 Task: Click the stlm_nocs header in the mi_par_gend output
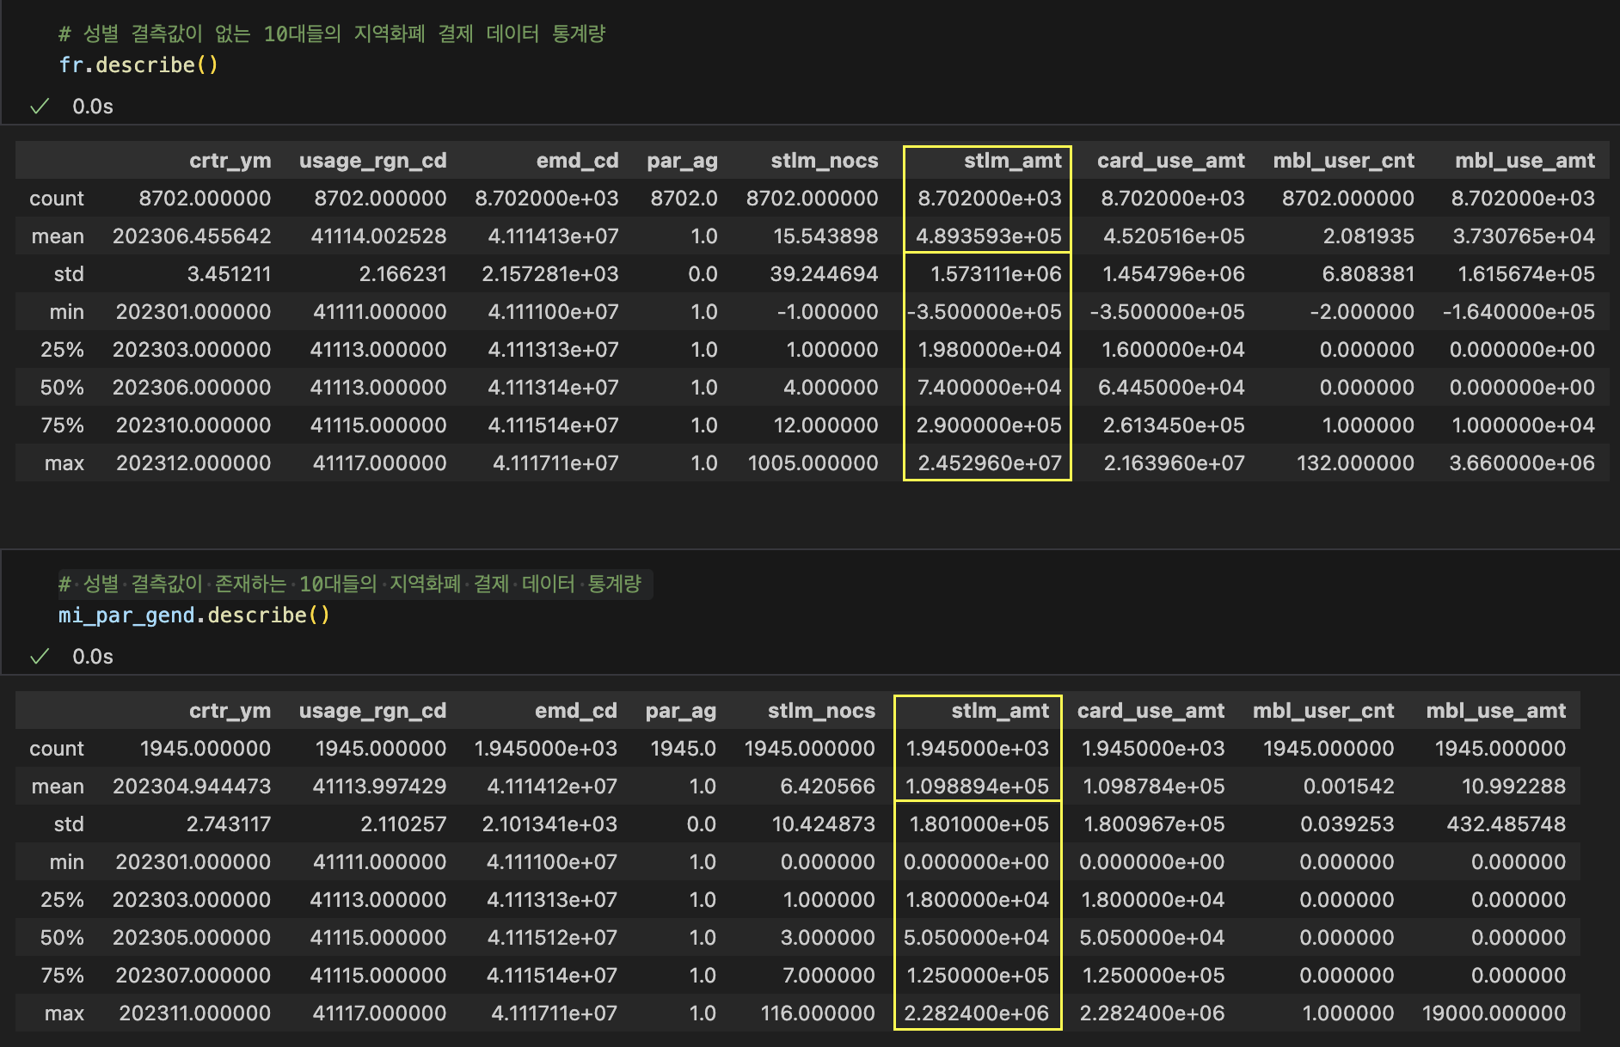click(x=821, y=711)
